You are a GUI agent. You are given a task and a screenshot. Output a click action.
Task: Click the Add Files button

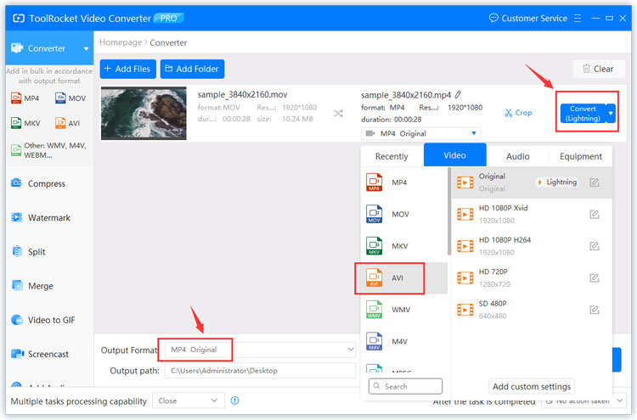point(128,69)
